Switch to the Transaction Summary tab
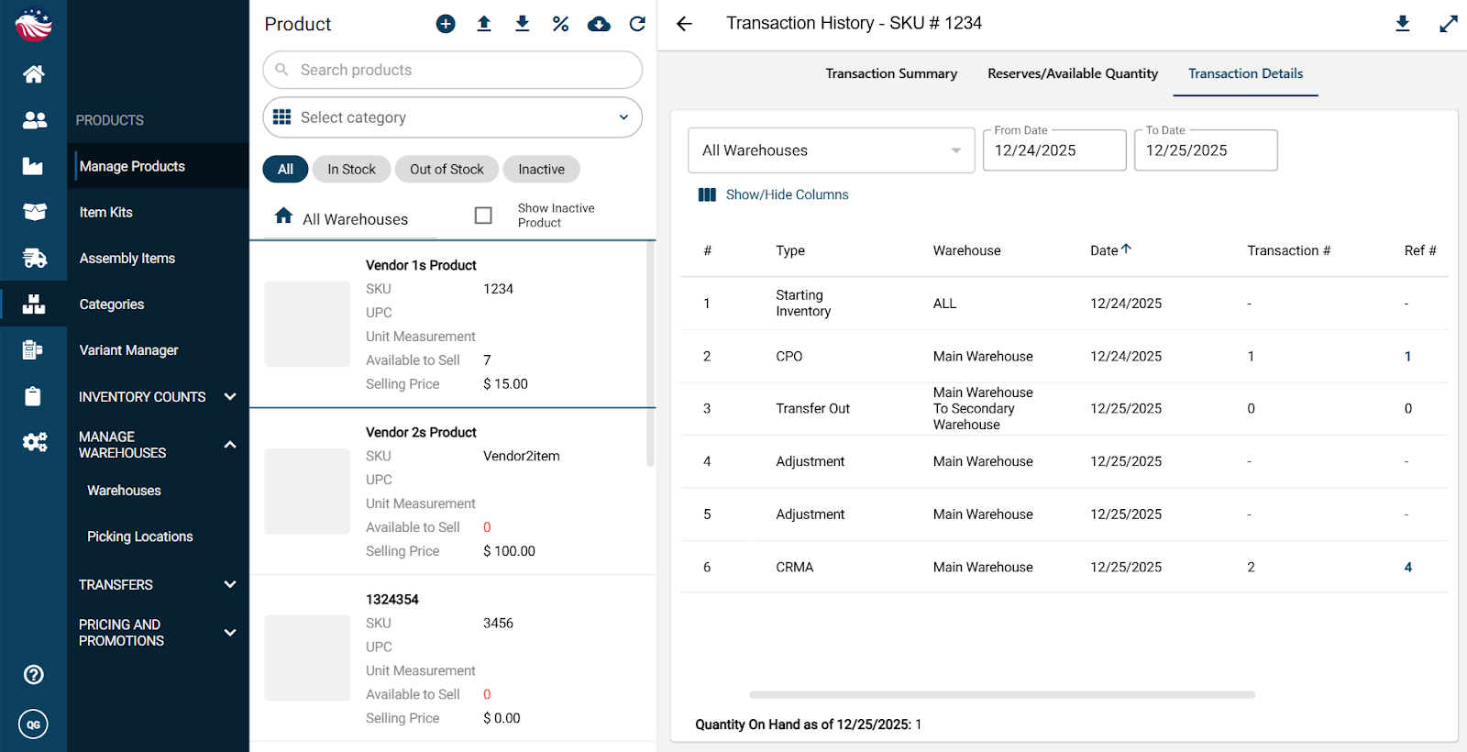The image size is (1467, 752). tap(890, 73)
